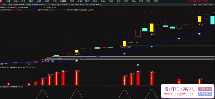The height and width of the screenshot is (99, 215).
Task: Open the 选股 menu
Action: (x=46, y=1)
